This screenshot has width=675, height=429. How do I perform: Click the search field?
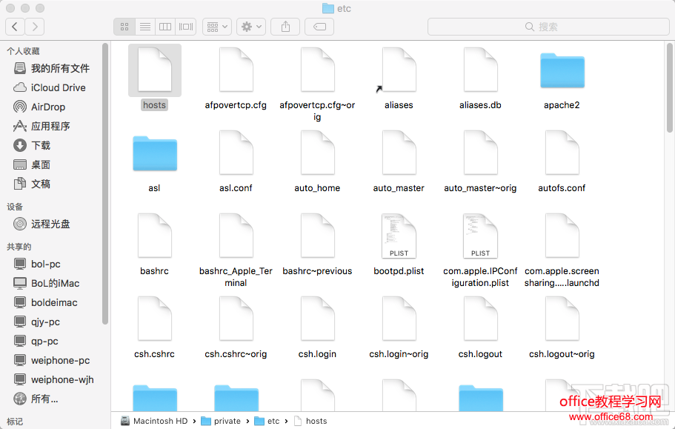coord(547,27)
